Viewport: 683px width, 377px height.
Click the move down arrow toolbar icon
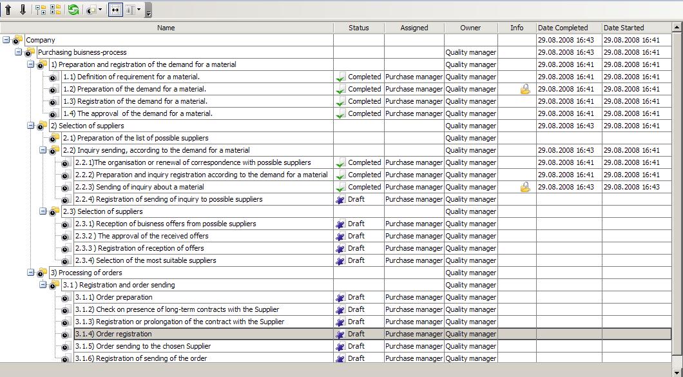(x=23, y=10)
